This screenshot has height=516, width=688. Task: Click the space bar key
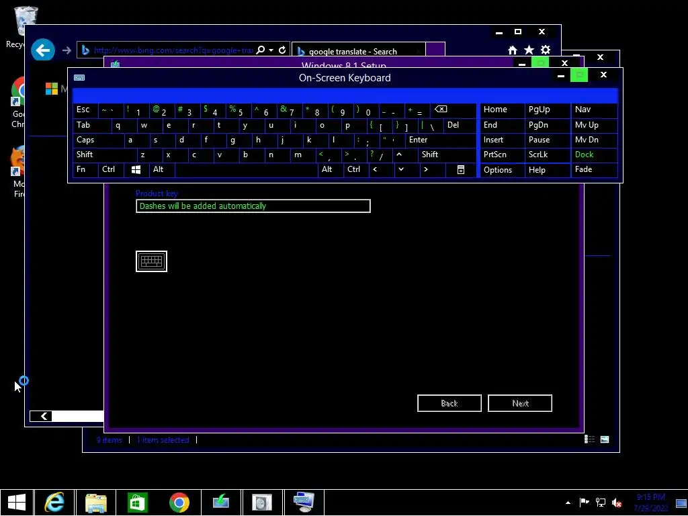[246, 169]
